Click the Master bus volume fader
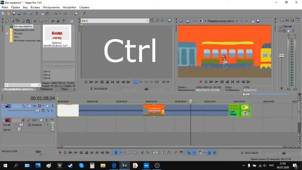 [282, 56]
